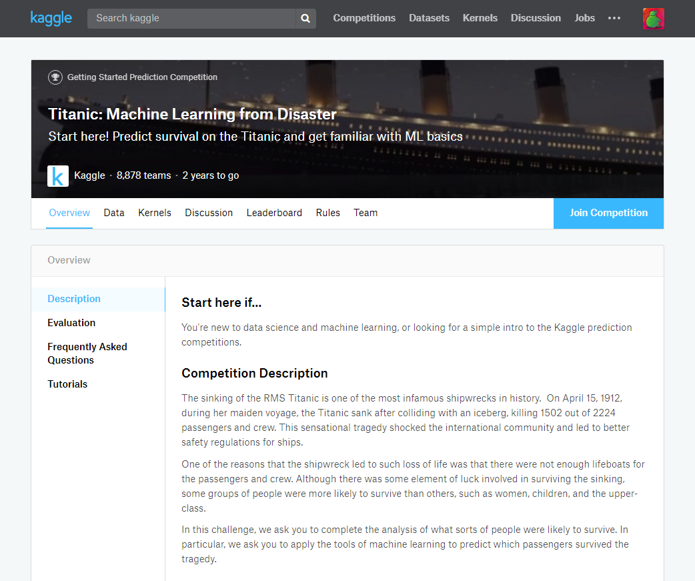Switch to the competition Discussion tab
Image resolution: width=695 pixels, height=581 pixels.
pos(209,213)
